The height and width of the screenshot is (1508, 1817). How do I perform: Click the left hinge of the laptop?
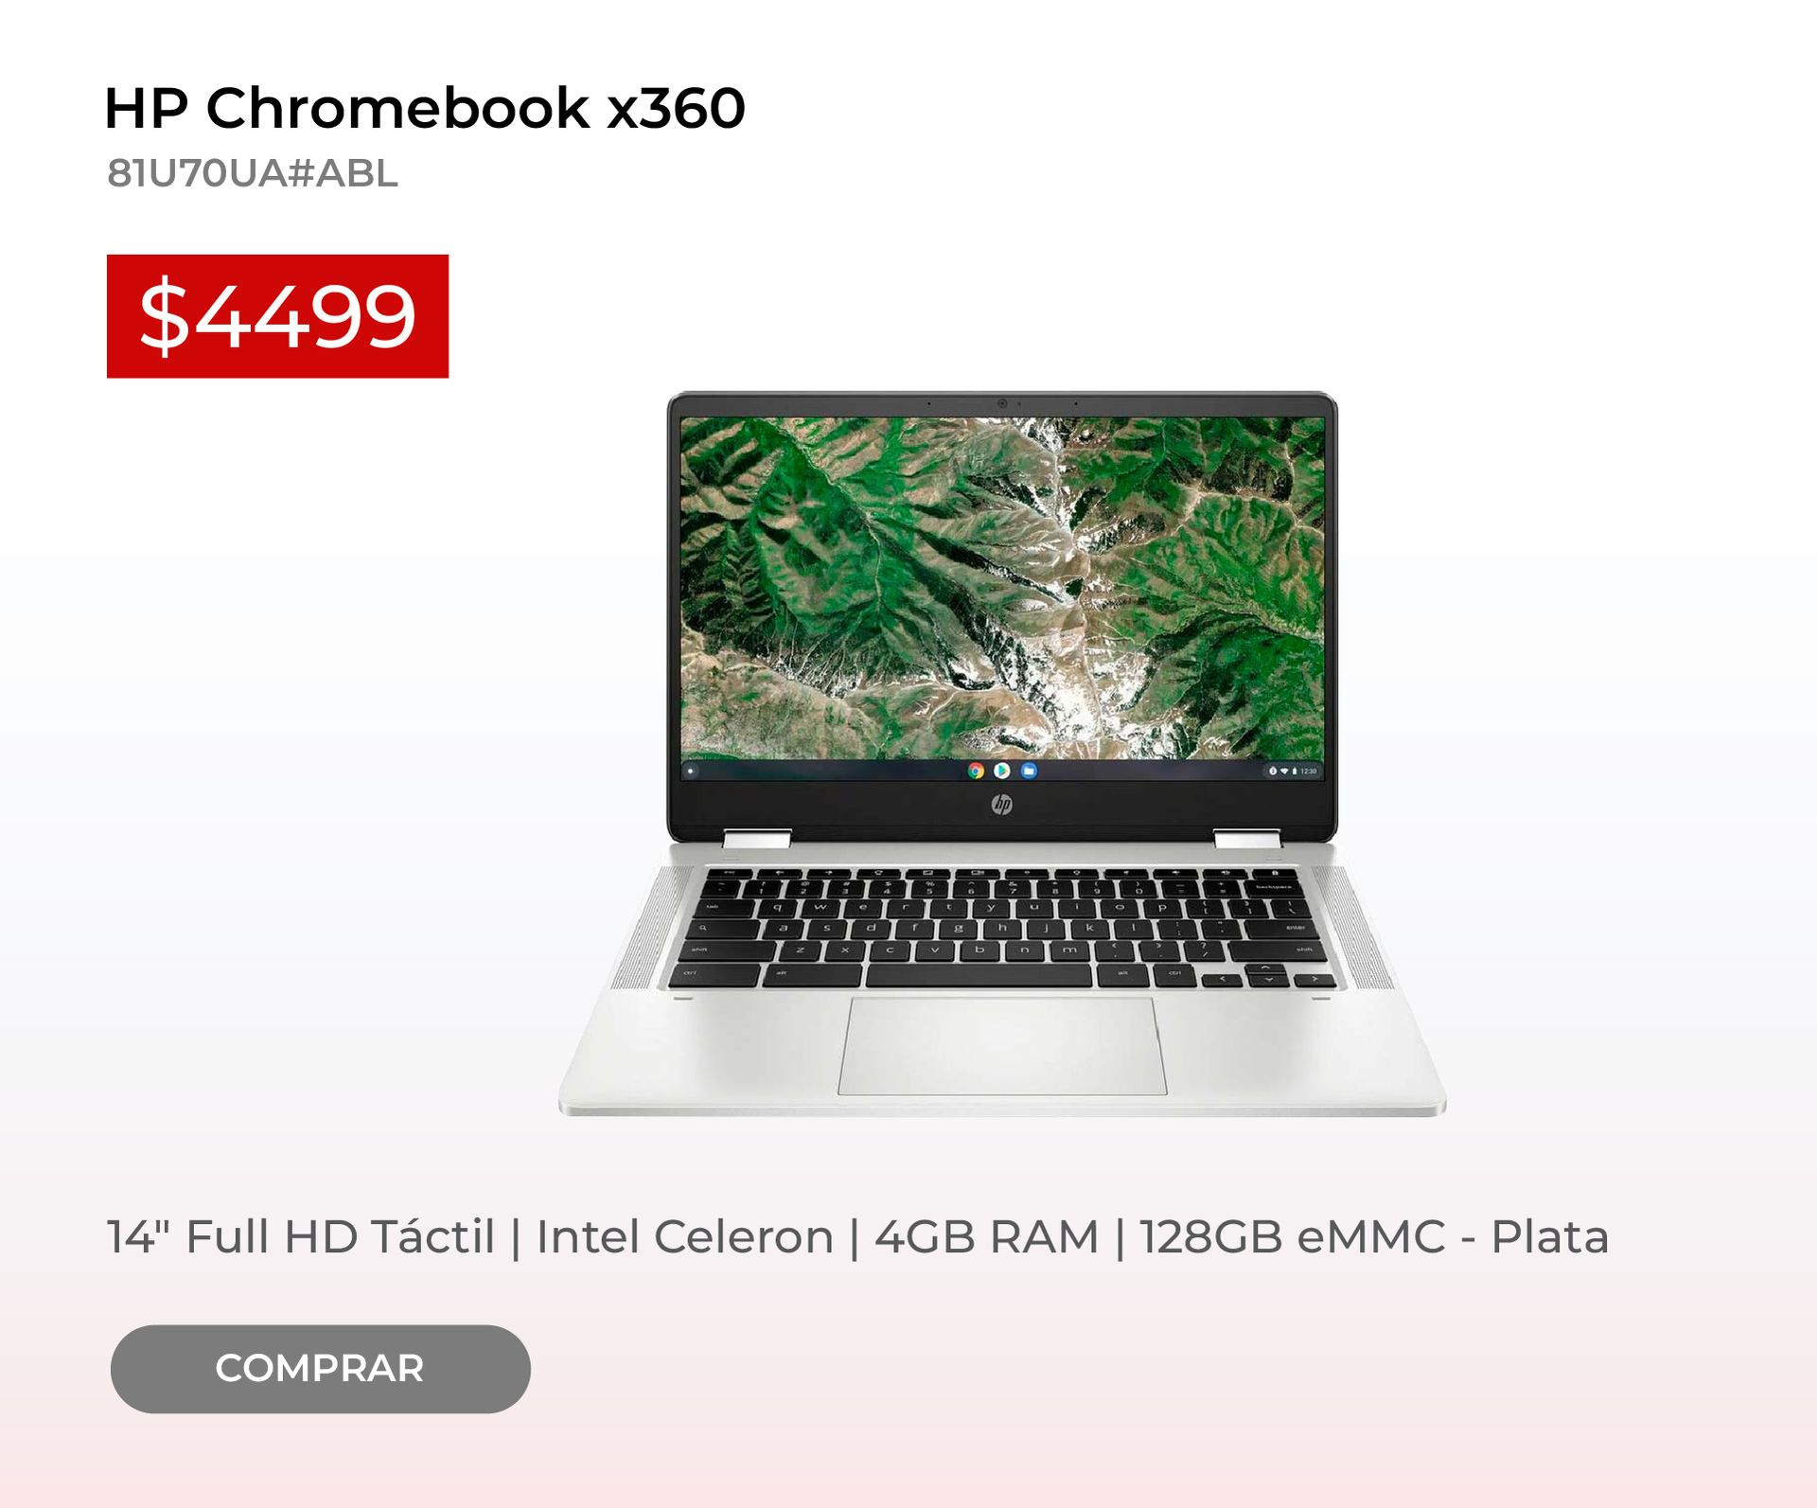pos(757,839)
